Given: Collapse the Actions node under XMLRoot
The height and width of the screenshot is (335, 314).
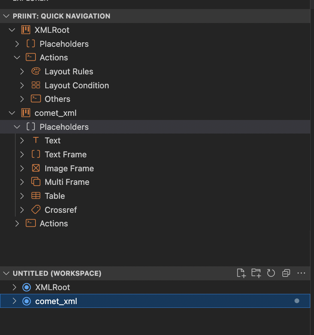Looking at the screenshot, I should click(17, 57).
